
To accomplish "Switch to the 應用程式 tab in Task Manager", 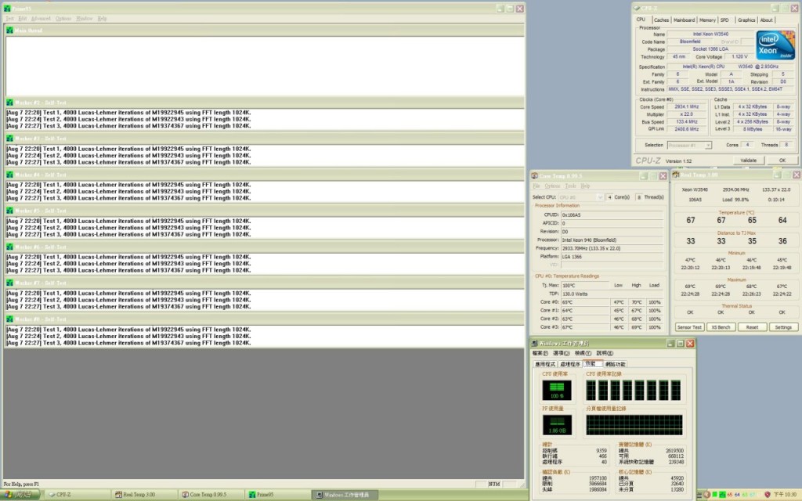I will click(x=545, y=365).
